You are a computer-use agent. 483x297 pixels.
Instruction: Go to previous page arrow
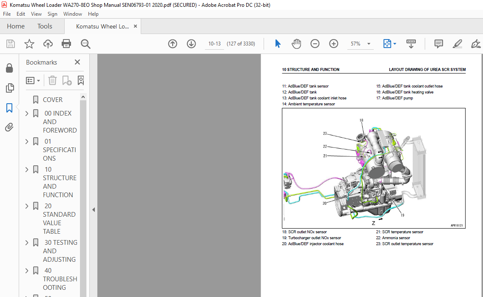tap(173, 44)
